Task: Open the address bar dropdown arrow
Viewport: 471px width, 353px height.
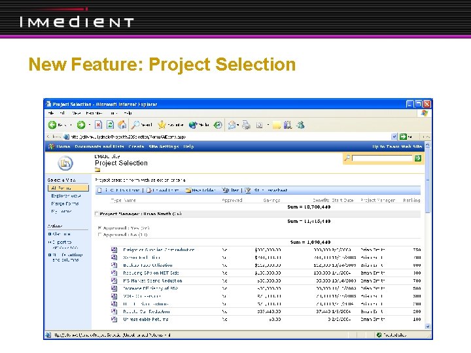Action: [x=394, y=137]
